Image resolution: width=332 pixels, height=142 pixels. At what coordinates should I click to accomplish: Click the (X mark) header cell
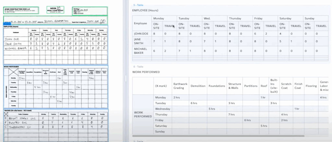(161, 86)
